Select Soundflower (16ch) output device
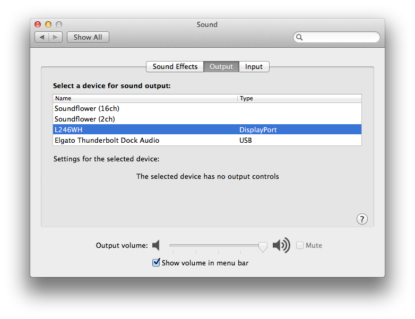415x319 pixels. coord(207,108)
